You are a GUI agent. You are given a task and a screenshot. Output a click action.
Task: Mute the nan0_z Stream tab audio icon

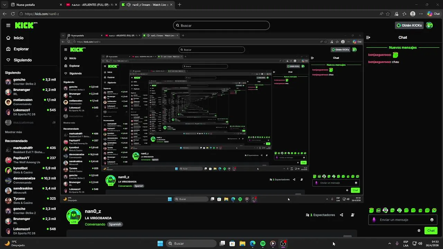[129, 5]
